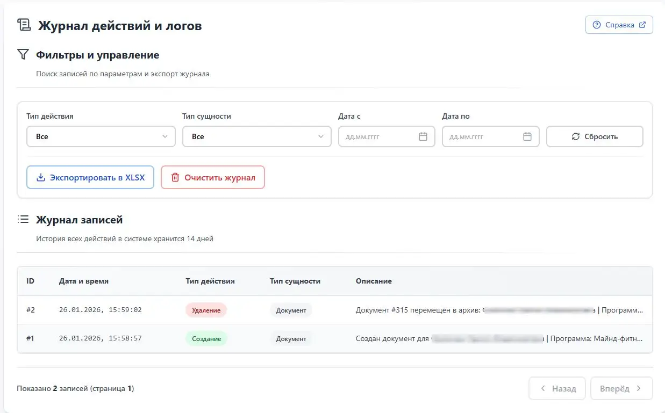Open Справка help link
The width and height of the screenshot is (665, 413).
click(x=619, y=25)
